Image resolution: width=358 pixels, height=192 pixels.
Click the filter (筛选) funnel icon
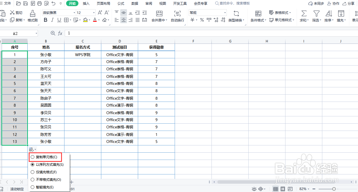tap(316, 13)
